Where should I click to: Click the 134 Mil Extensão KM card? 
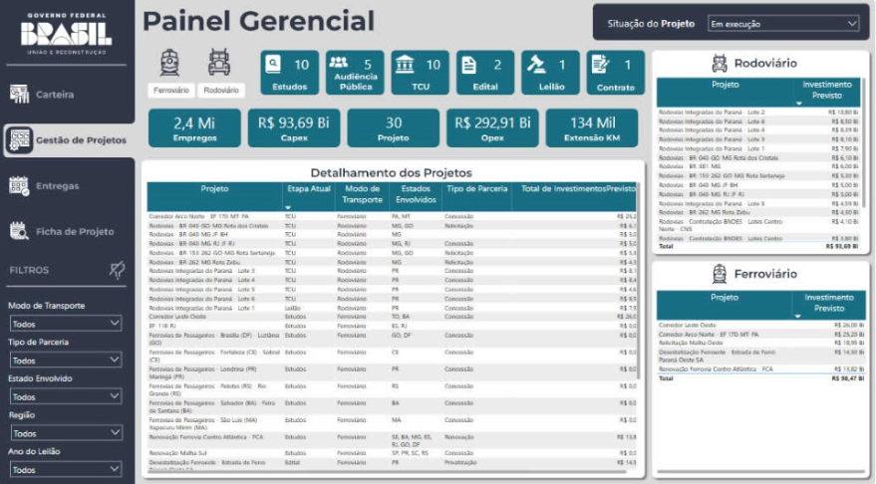592,128
